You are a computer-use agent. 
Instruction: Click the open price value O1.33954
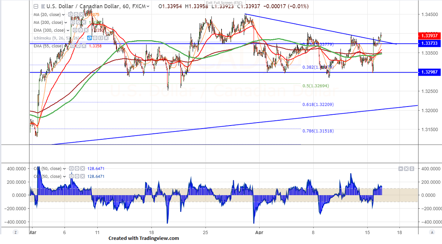[x=170, y=6]
